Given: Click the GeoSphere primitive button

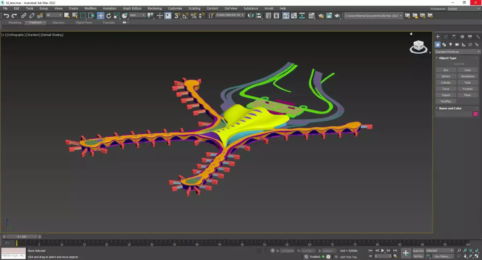Looking at the screenshot, I should [468, 76].
